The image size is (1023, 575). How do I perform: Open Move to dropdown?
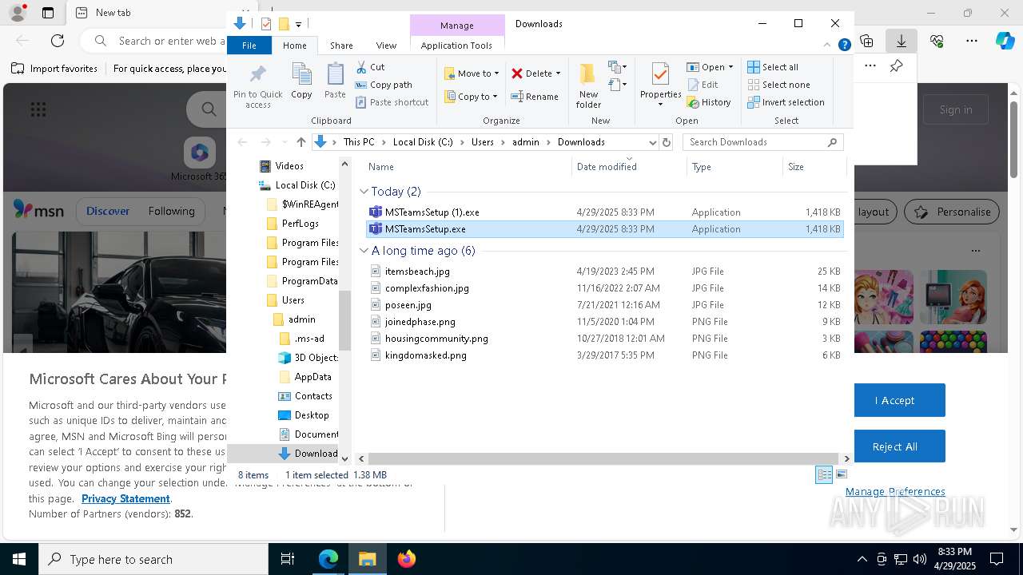(x=472, y=73)
